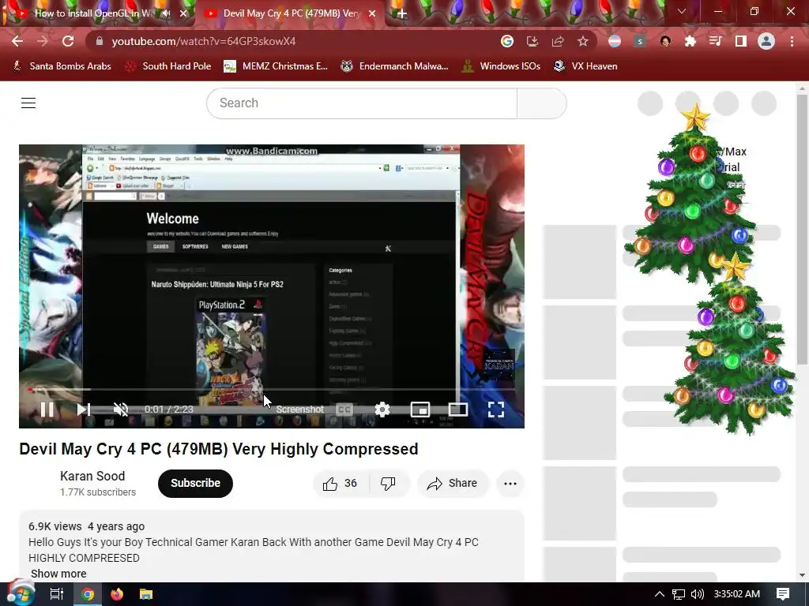Pause the video

coord(47,410)
